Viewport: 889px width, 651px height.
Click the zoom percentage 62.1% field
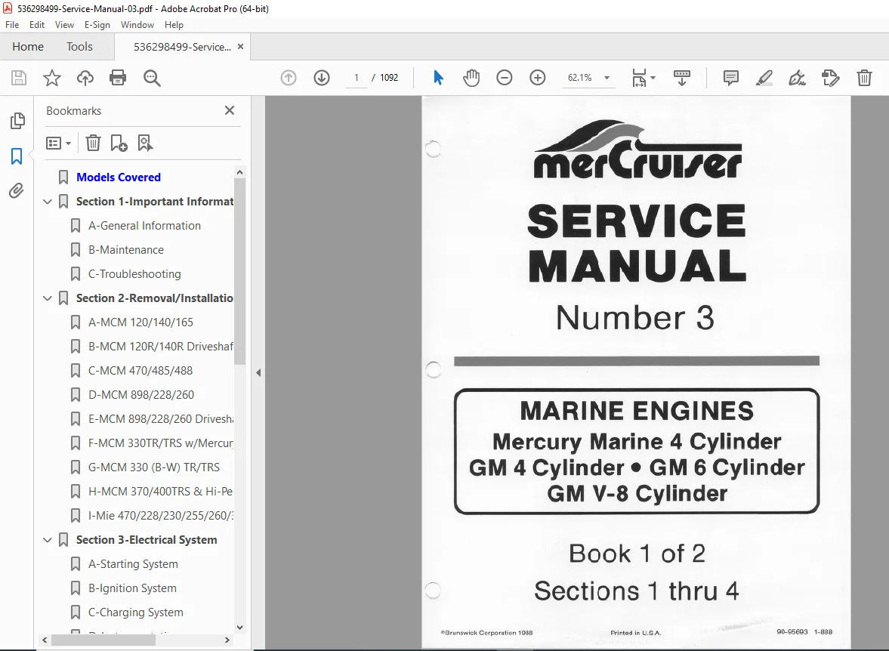tap(579, 78)
